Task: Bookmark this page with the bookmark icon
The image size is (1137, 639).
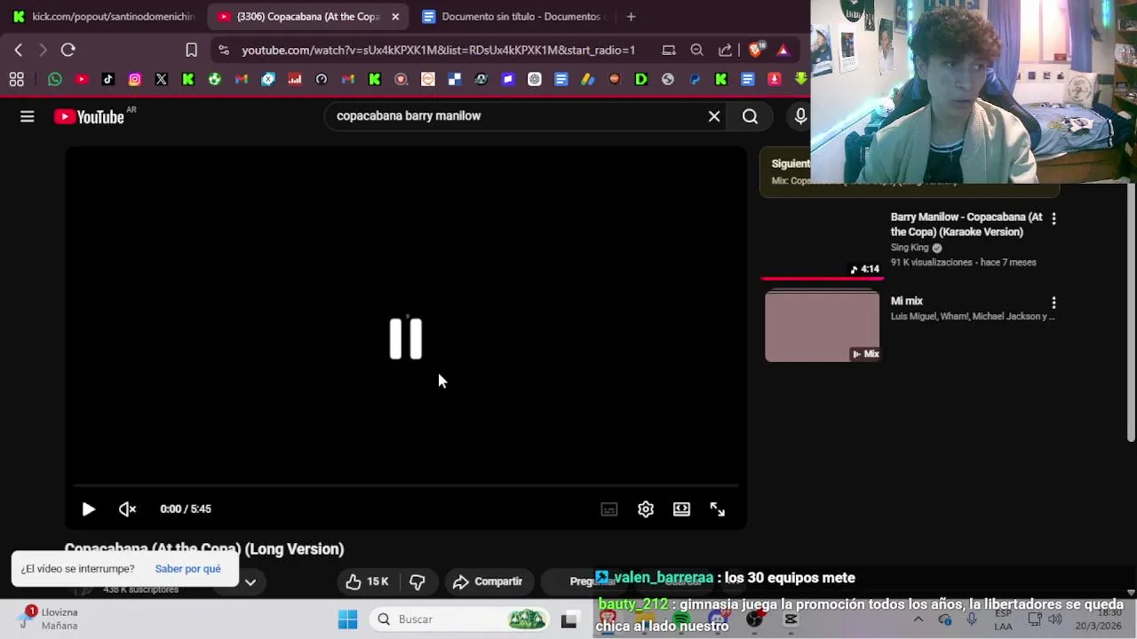Action: click(191, 50)
